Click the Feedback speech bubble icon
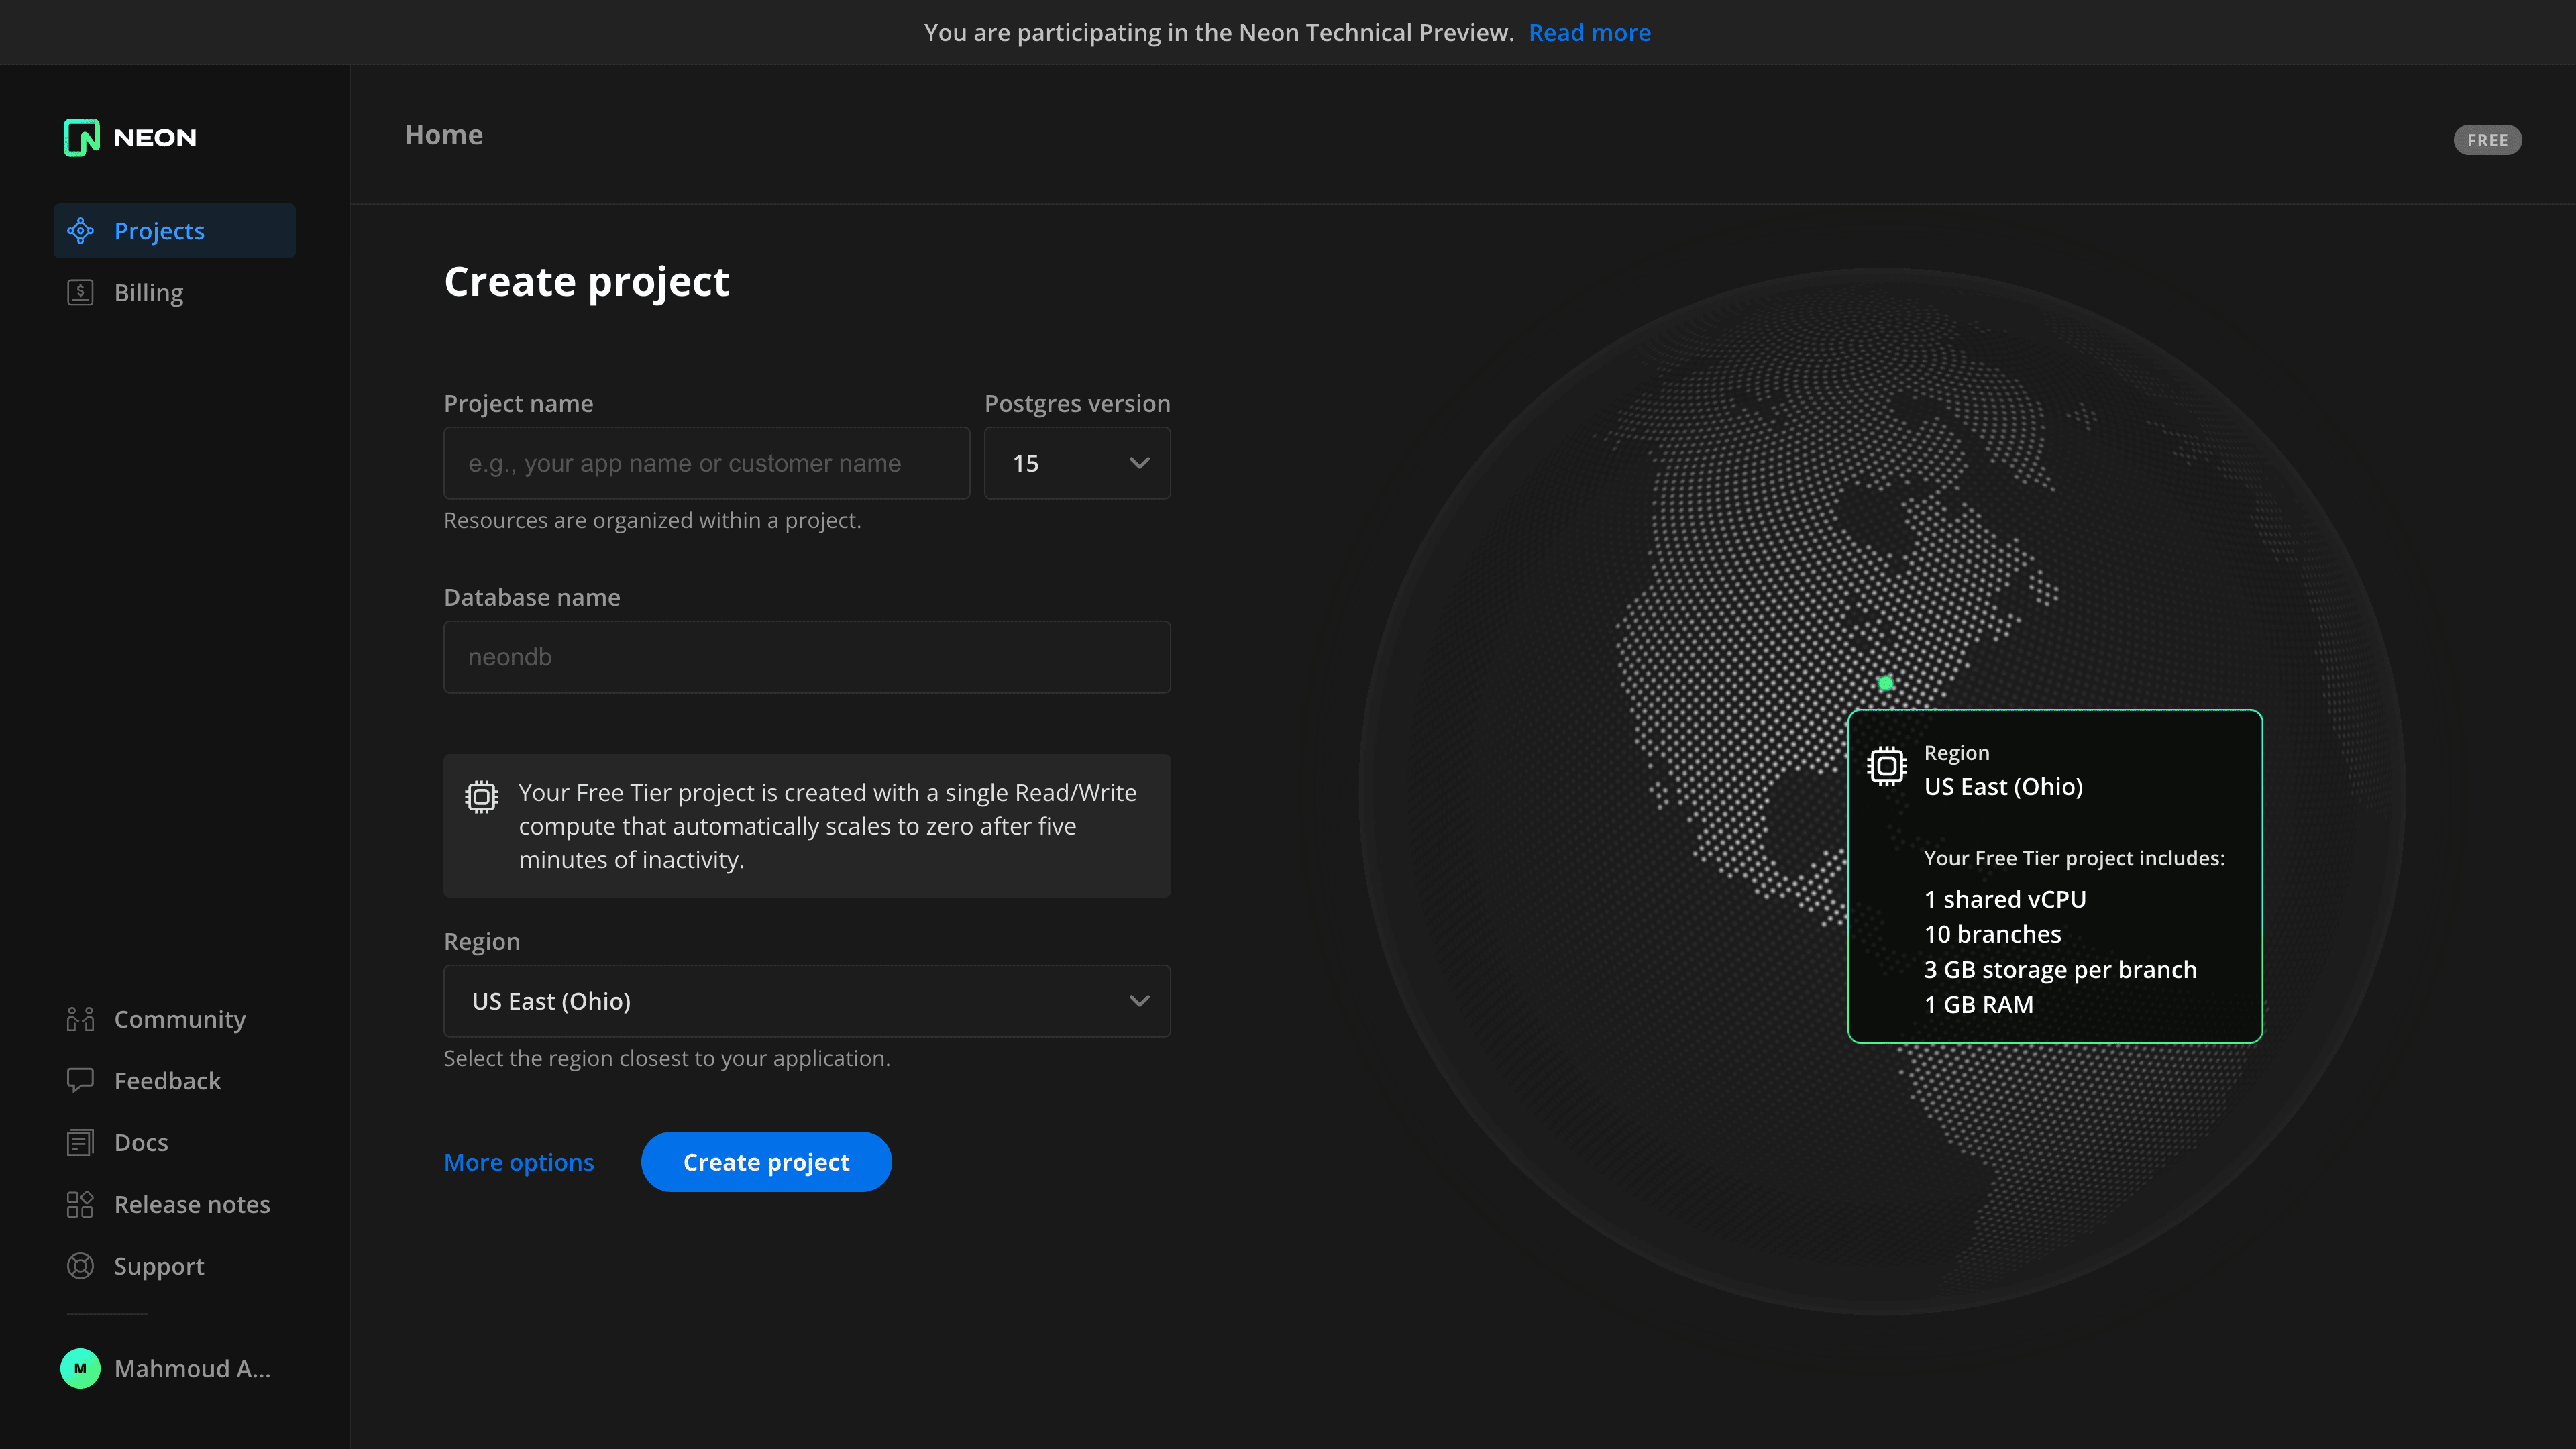The image size is (2576, 1449). [x=80, y=1080]
